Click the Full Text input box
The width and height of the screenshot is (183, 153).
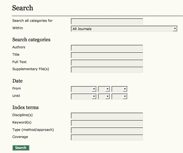[x=107, y=62]
